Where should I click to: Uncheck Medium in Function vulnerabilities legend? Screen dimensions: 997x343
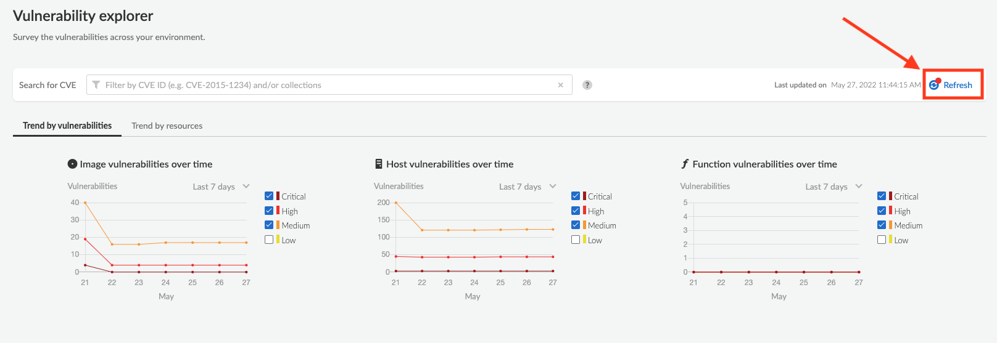(882, 225)
